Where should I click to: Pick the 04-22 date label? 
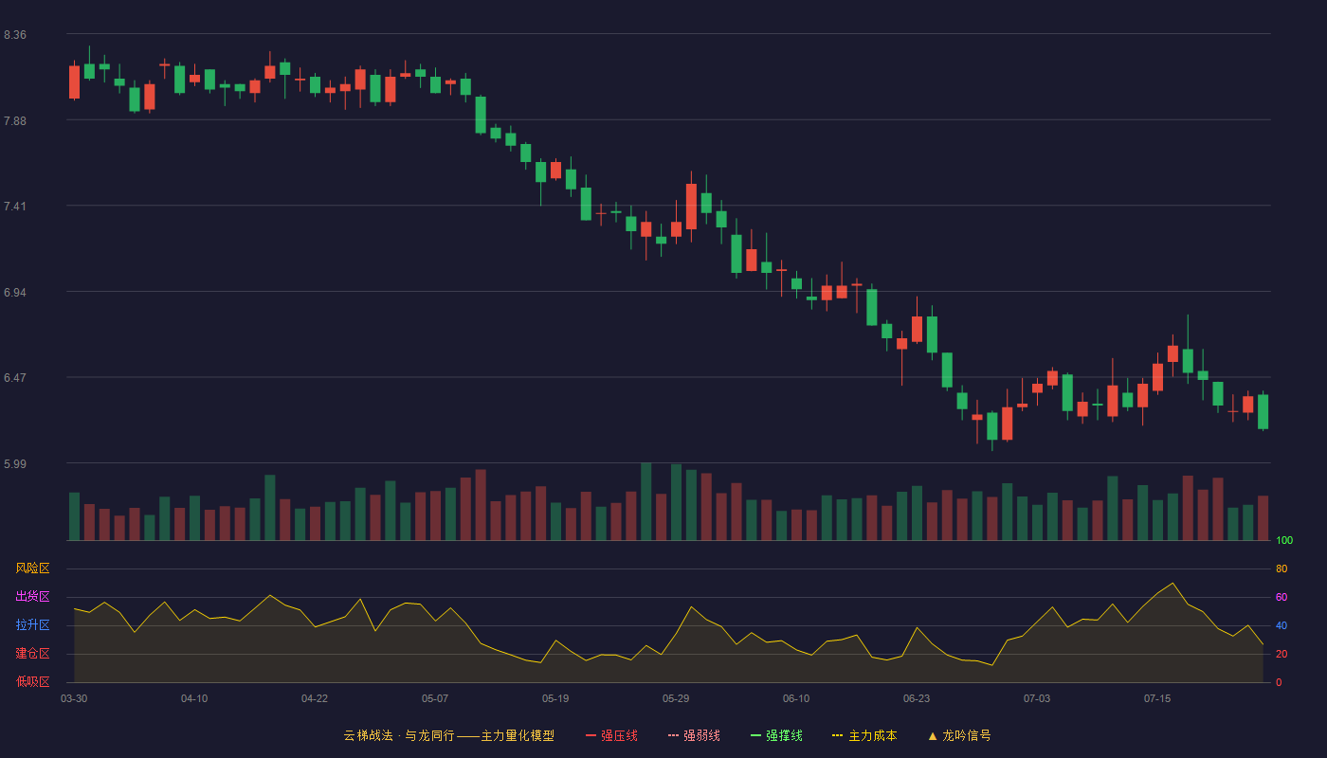pos(315,698)
